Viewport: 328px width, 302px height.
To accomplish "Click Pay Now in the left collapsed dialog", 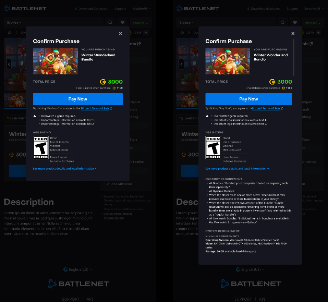I will (78, 99).
